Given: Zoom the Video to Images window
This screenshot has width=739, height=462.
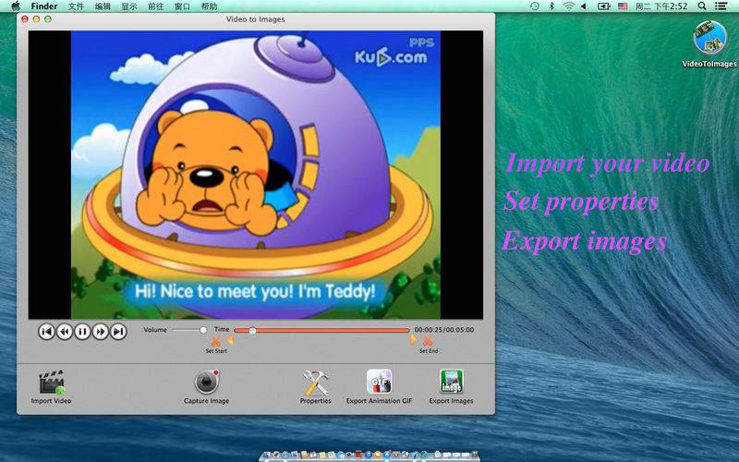Looking at the screenshot, I should coord(48,18).
